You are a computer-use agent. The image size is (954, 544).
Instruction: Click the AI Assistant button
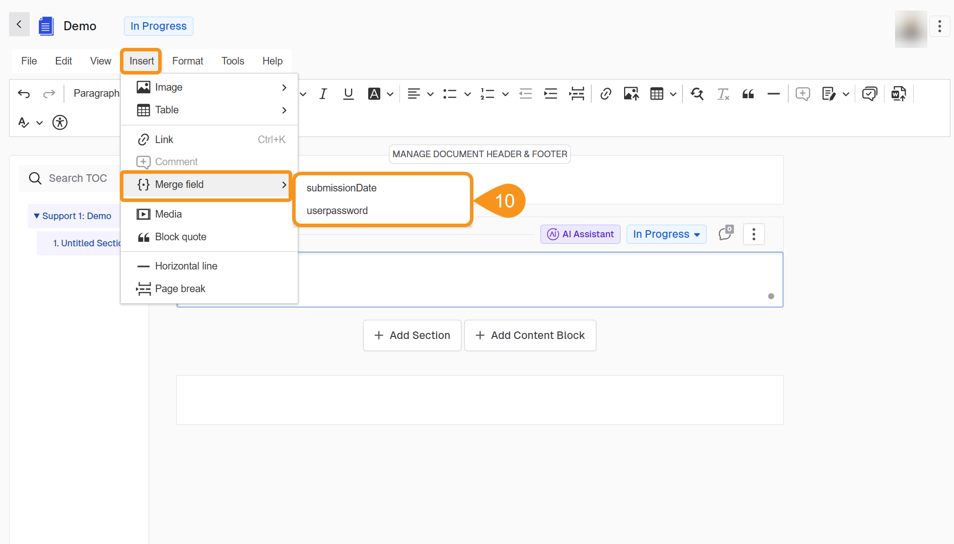point(580,234)
